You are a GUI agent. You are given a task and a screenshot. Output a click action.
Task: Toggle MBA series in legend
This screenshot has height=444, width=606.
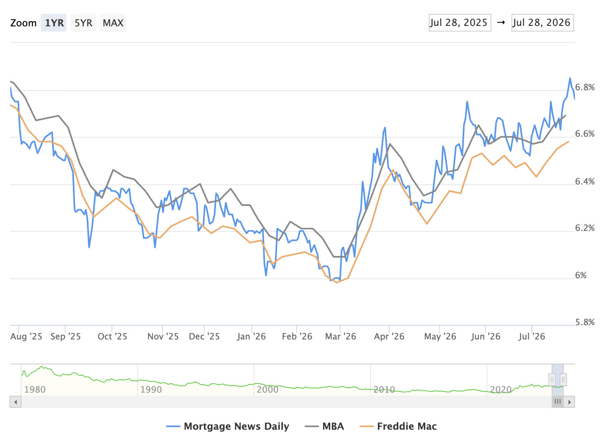(324, 426)
